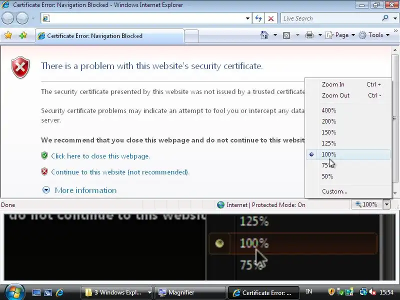Select Zoom Out from zoom menu
The image size is (400, 300).
(348, 95)
